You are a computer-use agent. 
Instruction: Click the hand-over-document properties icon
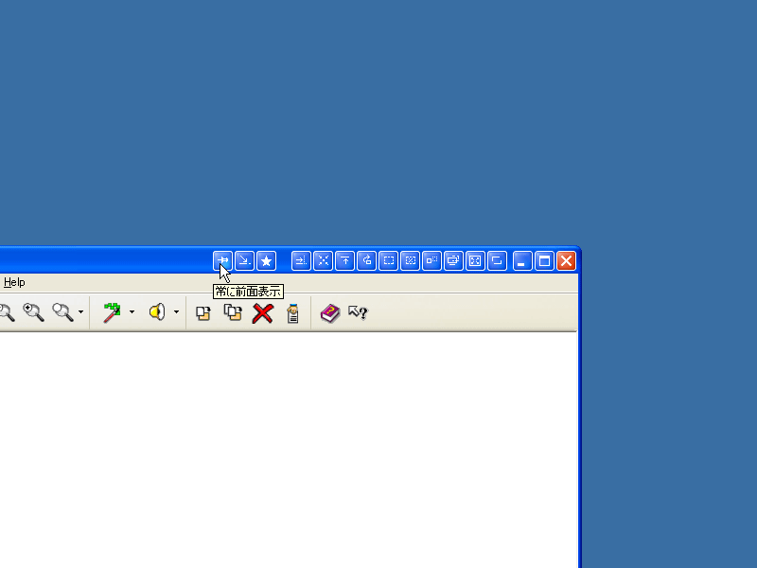tap(292, 313)
